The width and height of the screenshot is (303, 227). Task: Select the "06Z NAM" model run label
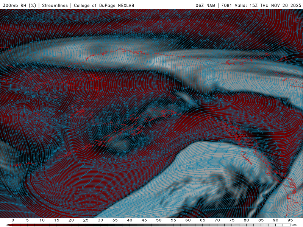point(205,5)
